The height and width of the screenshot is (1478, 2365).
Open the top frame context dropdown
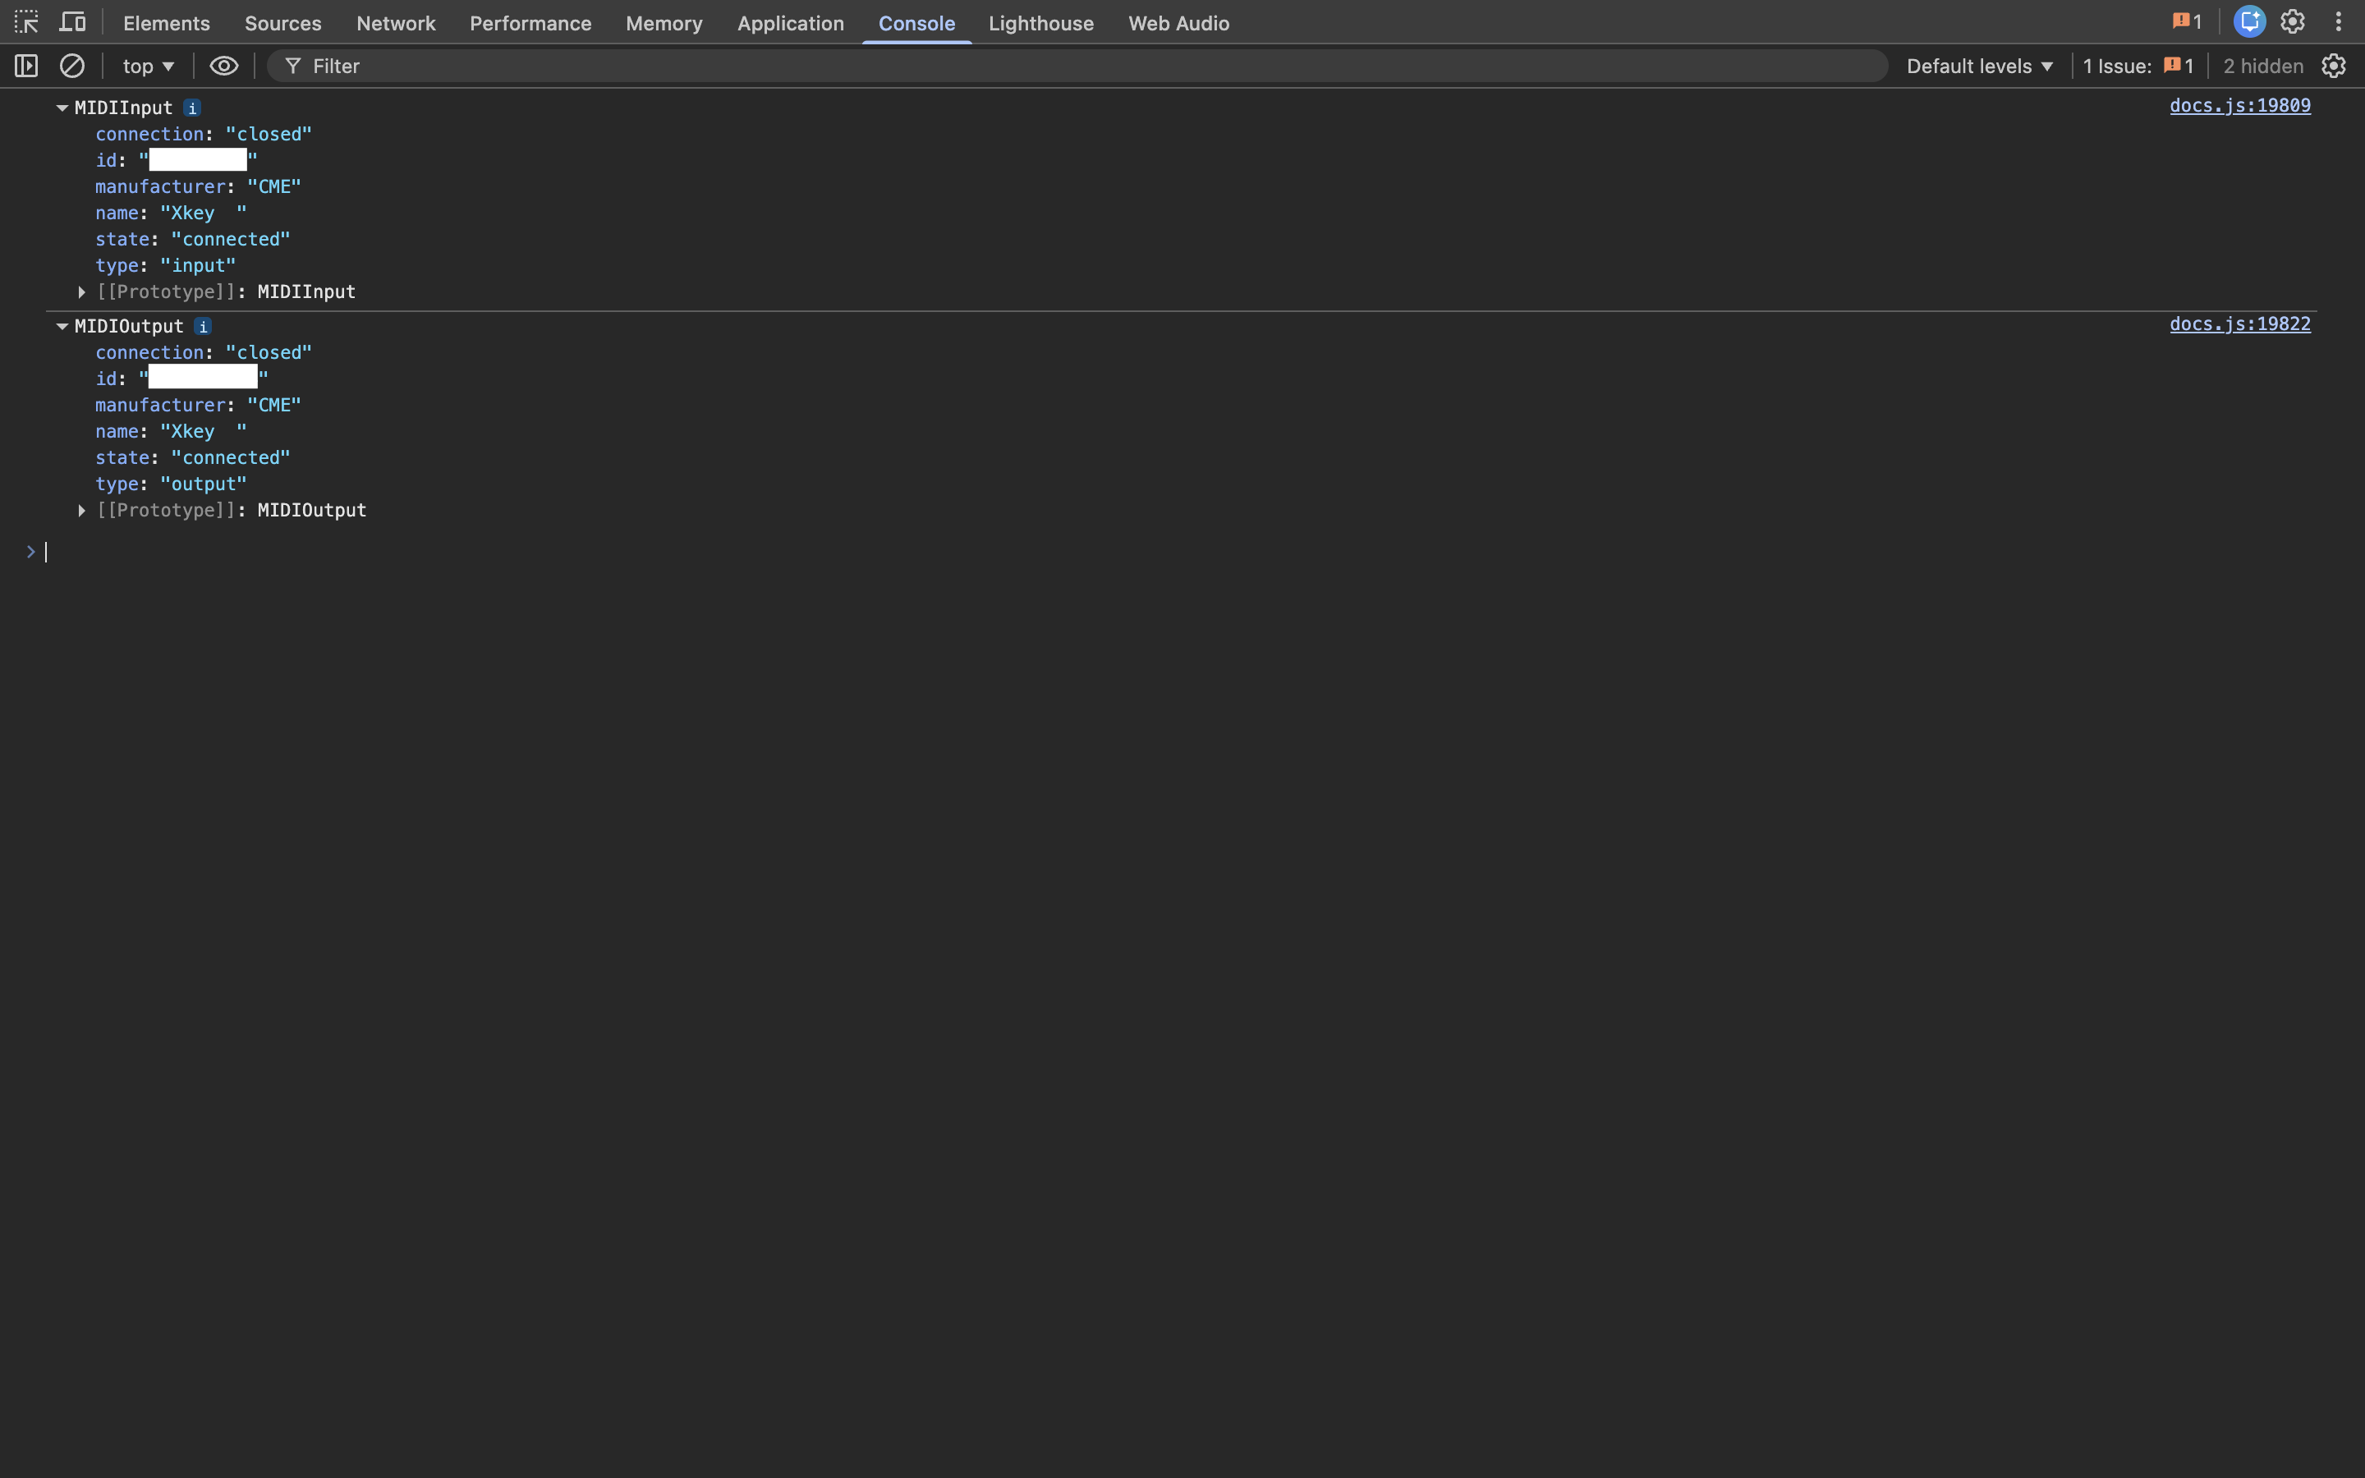[x=147, y=66]
